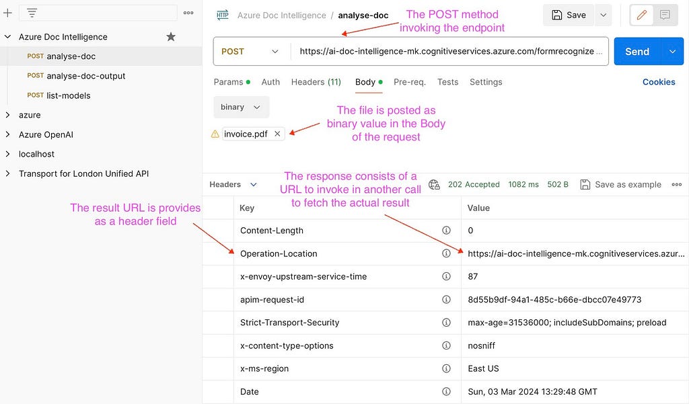This screenshot has width=689, height=404.
Task: Click the warning icon beside invoice.pdf
Action: [x=215, y=134]
